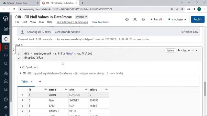The width and height of the screenshot is (207, 116).
Task: Expand the (1) Spark Jobs section
Action: [x=20, y=67]
